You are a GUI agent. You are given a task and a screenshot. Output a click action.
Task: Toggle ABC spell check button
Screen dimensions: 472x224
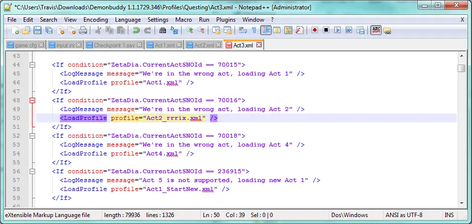376,30
